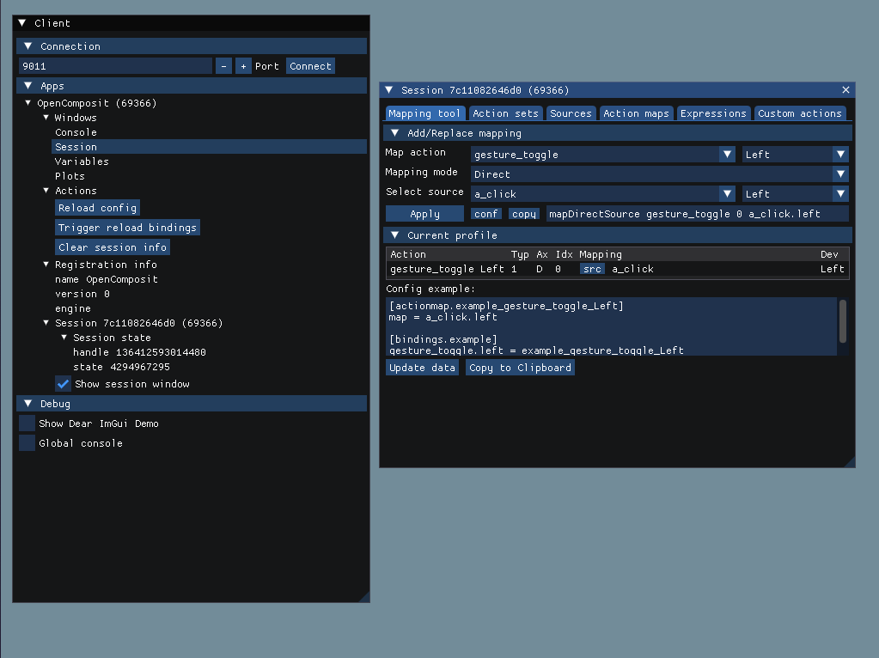This screenshot has height=658, width=879.
Task: Enable Show Dear ImGui Demo
Action: [x=27, y=423]
